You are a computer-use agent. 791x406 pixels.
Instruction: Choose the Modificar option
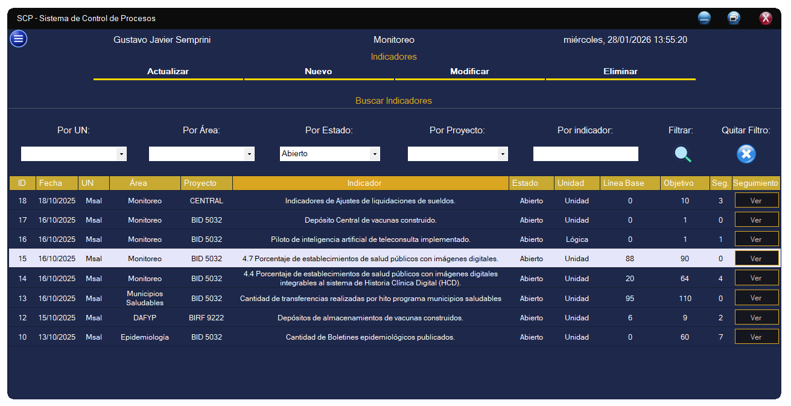(x=469, y=71)
